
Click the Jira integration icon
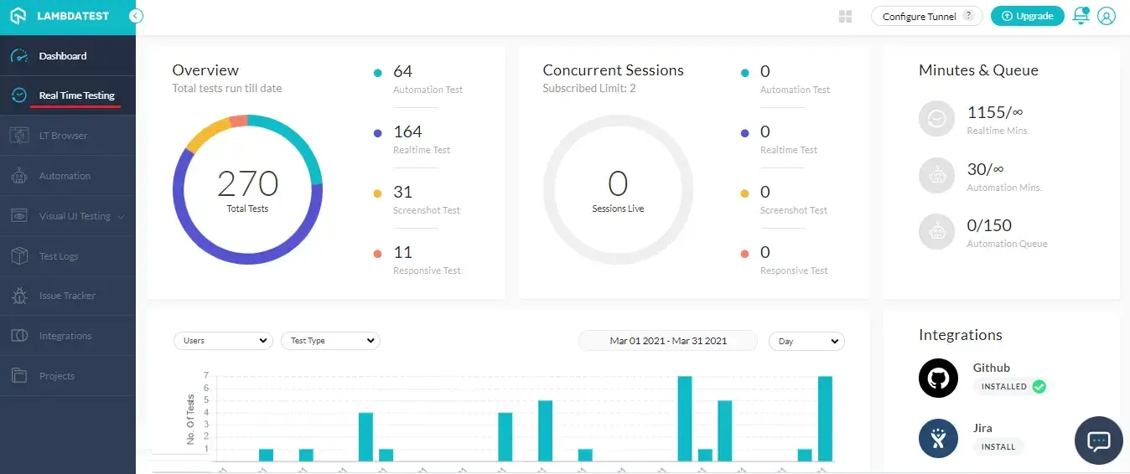click(938, 438)
